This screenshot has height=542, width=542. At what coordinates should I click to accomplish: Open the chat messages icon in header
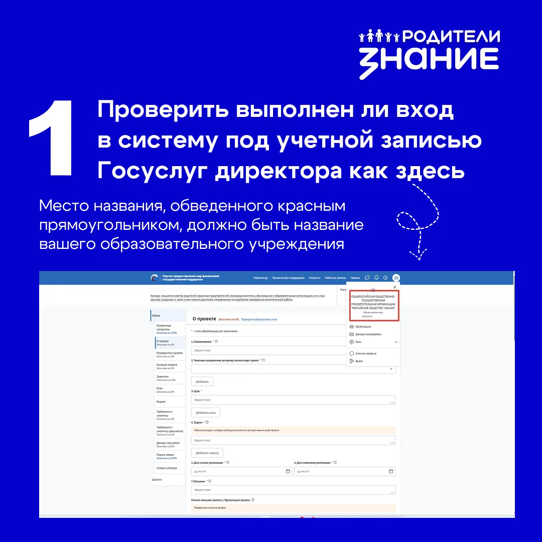point(367,278)
